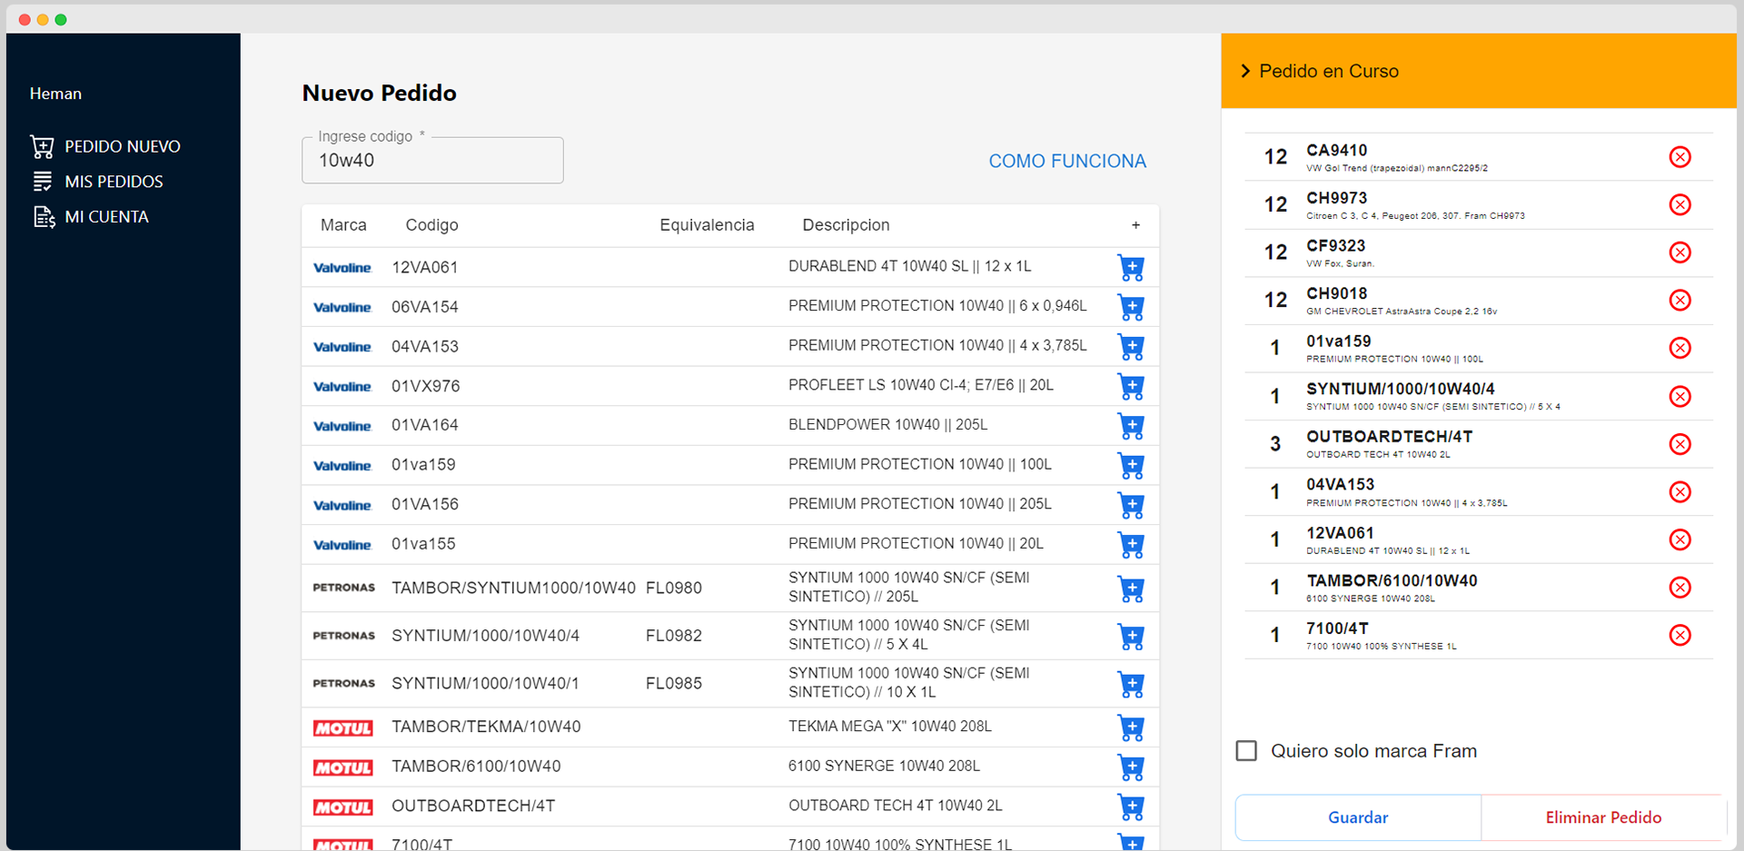
Task: Enable Quiero solo marca Fram checkbox
Action: 1246,751
